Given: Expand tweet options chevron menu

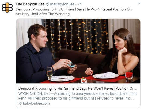Looking at the screenshot, I should (139, 4).
